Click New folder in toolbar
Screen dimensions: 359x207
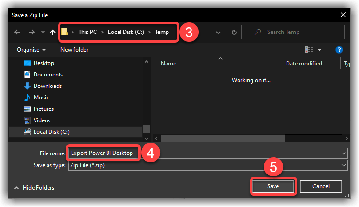[x=74, y=50]
